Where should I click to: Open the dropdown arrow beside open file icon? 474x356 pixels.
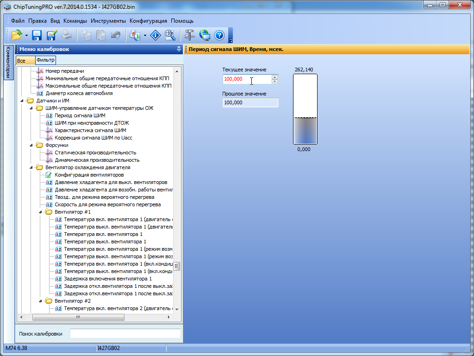26,35
